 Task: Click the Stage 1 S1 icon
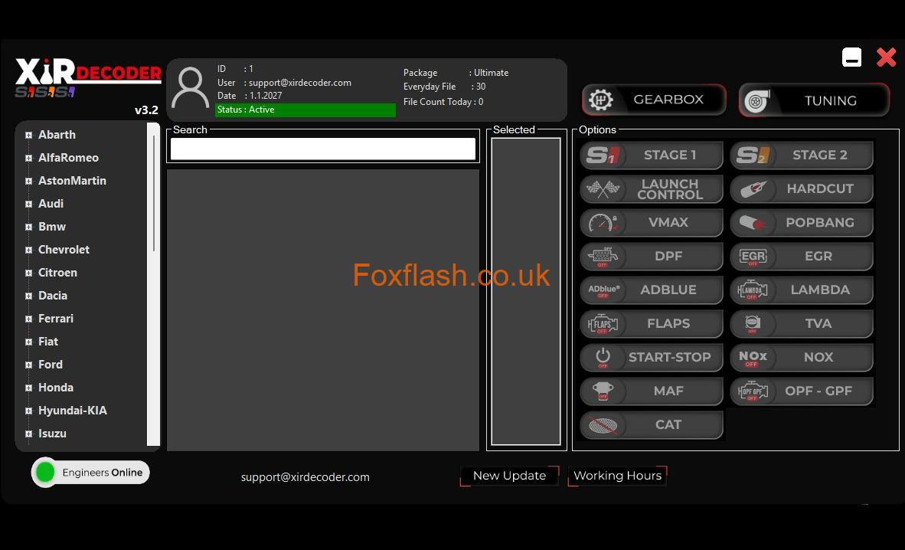[602, 156]
